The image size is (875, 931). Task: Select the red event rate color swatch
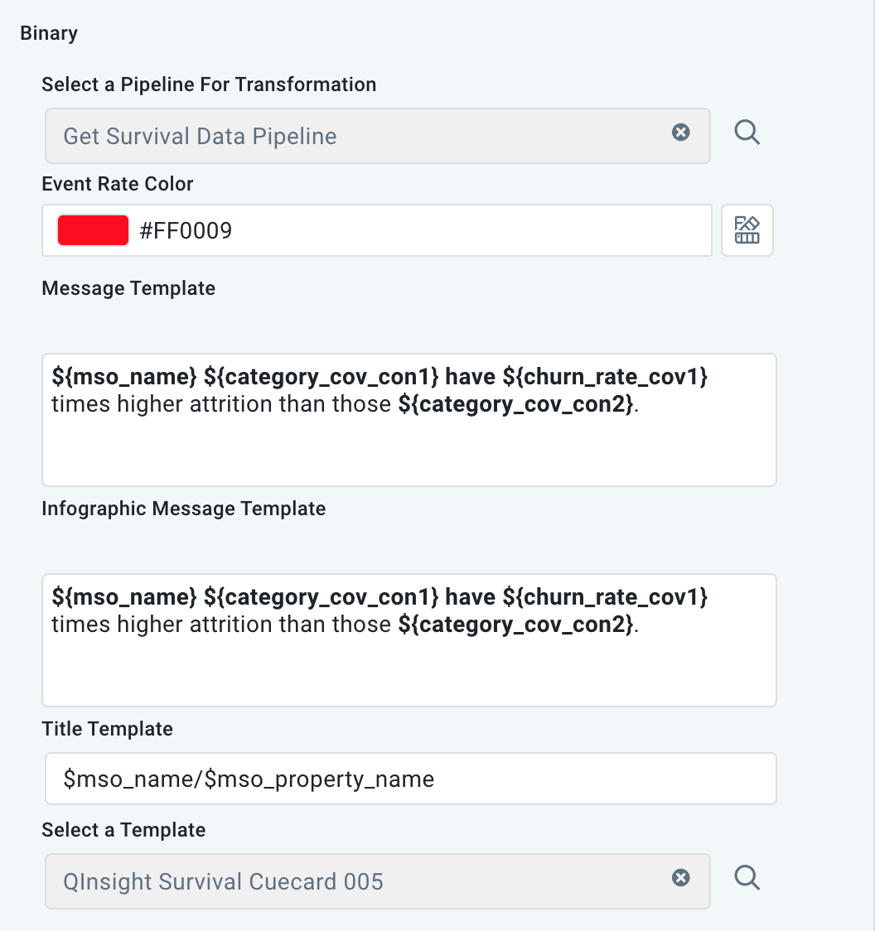[x=92, y=229]
